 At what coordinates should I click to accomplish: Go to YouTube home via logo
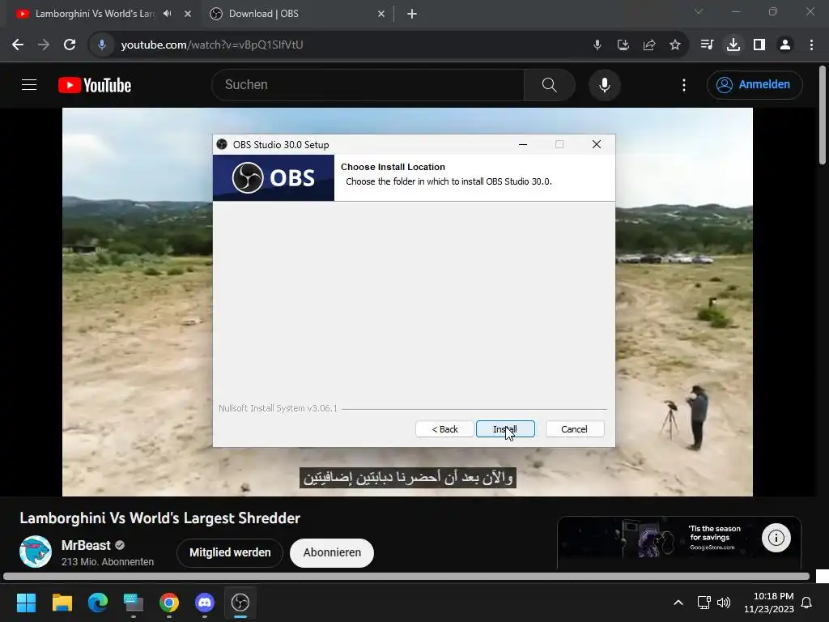coord(95,85)
